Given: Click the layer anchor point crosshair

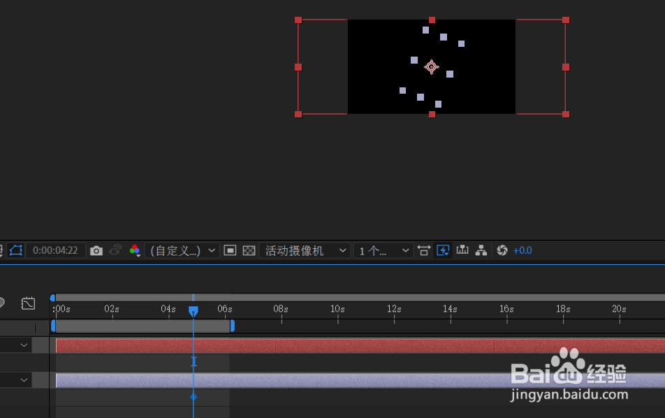Looking at the screenshot, I should pos(431,66).
